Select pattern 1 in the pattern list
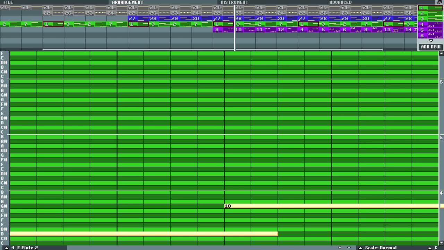The height and width of the screenshot is (250, 444). [430, 8]
